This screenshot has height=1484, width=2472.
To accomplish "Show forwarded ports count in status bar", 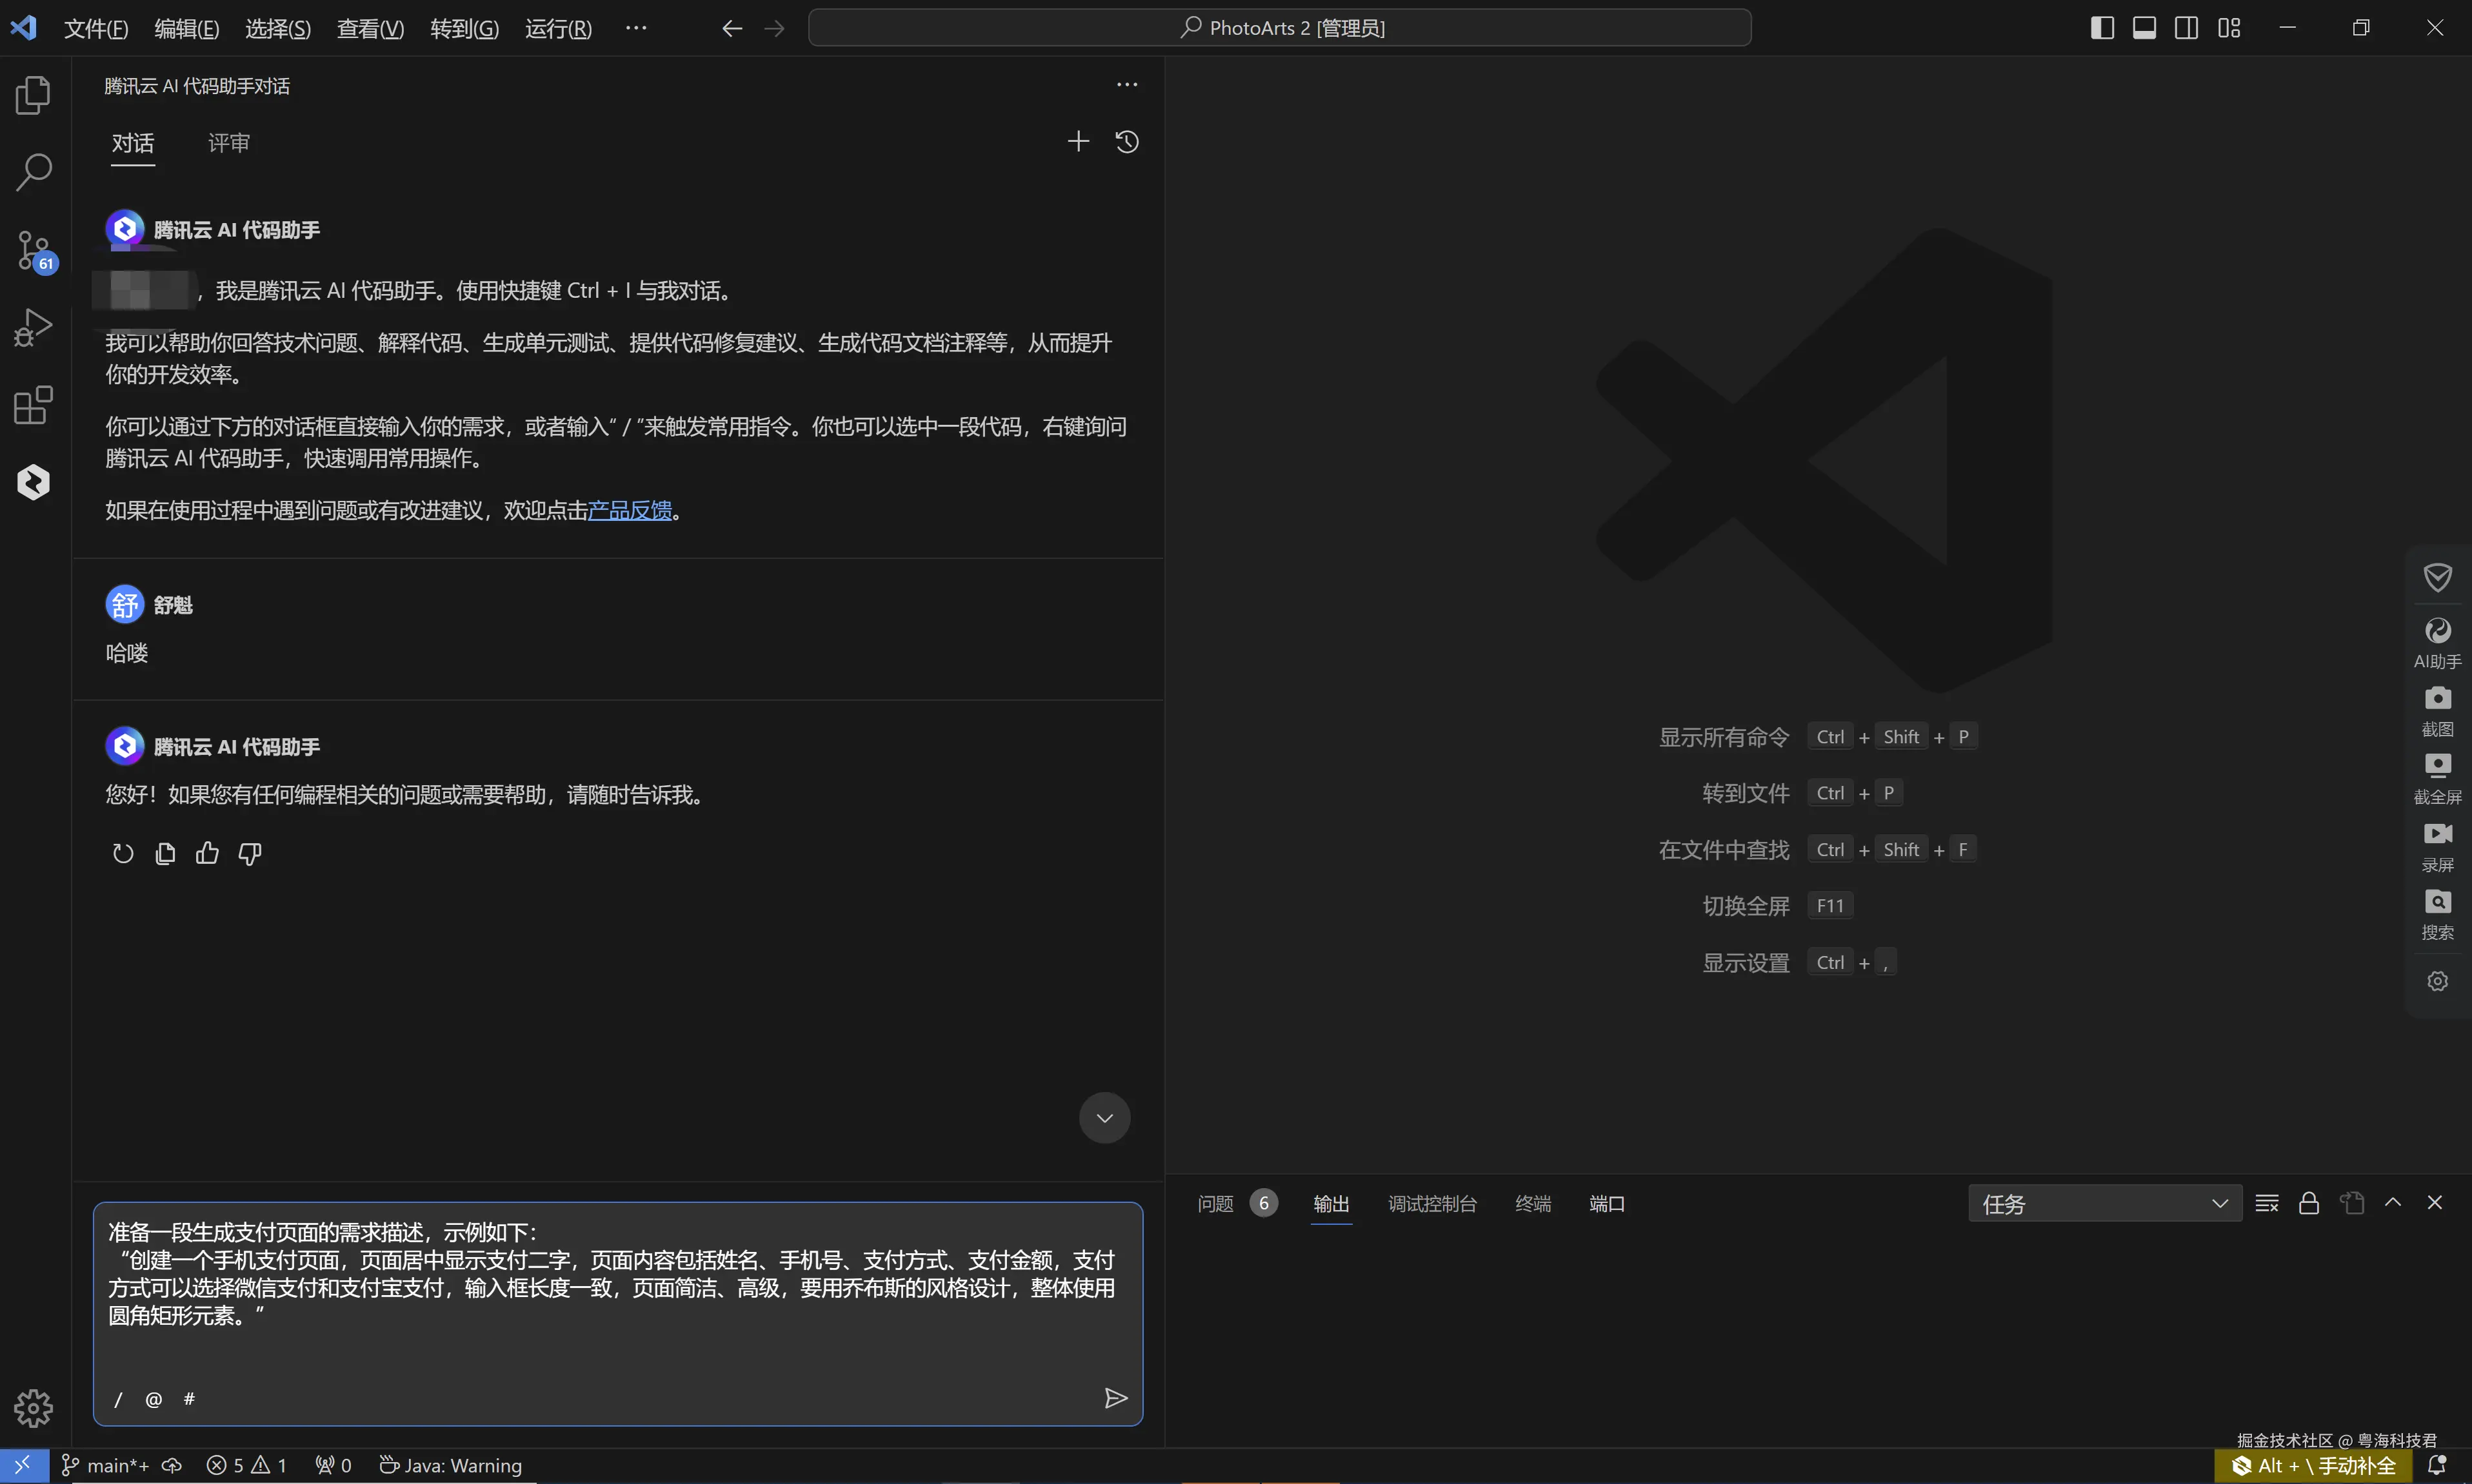I will tap(333, 1466).
